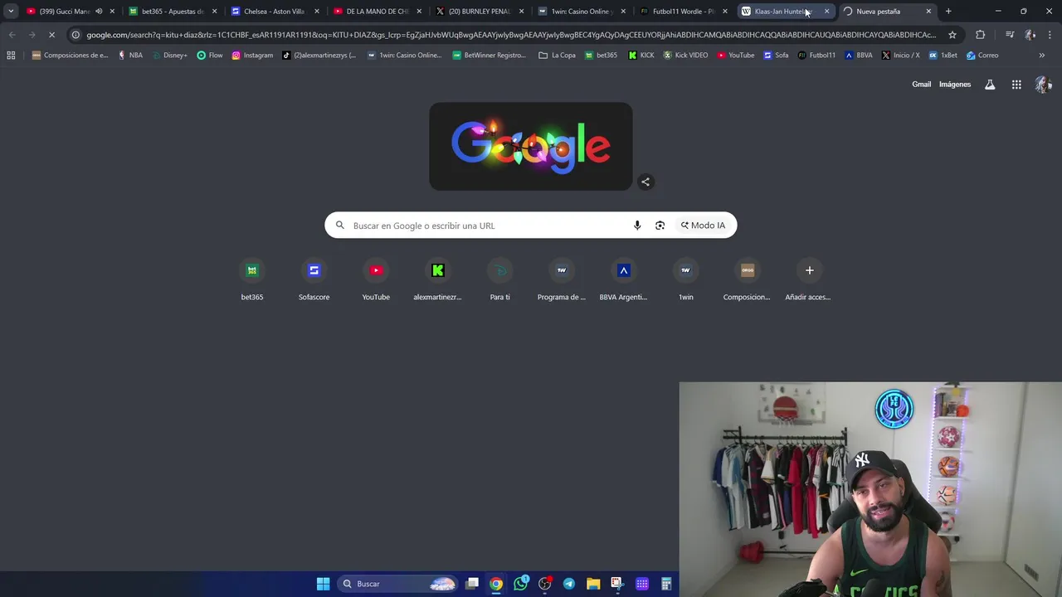Open the media controls toolbar icon
This screenshot has width=1062, height=597.
tap(1010, 35)
